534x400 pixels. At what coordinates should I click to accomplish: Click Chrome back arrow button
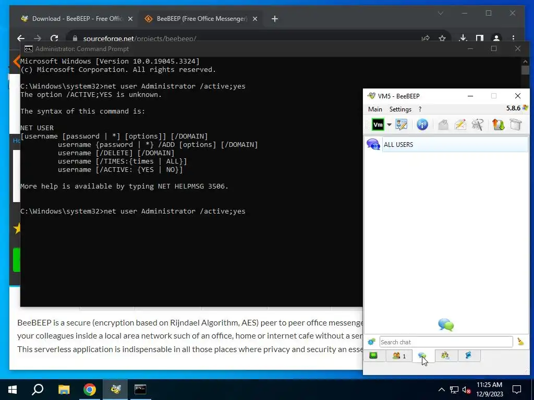click(21, 38)
